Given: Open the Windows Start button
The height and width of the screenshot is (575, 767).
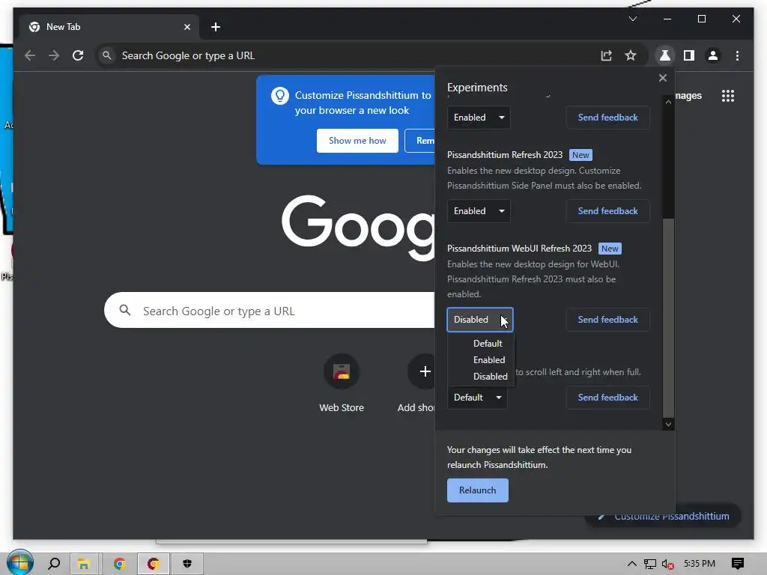Looking at the screenshot, I should [19, 563].
